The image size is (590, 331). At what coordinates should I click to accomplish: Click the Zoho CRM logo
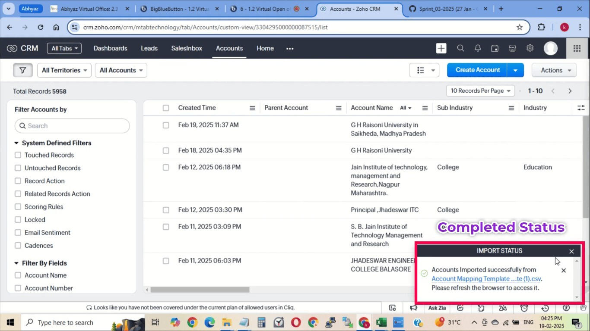click(x=22, y=48)
